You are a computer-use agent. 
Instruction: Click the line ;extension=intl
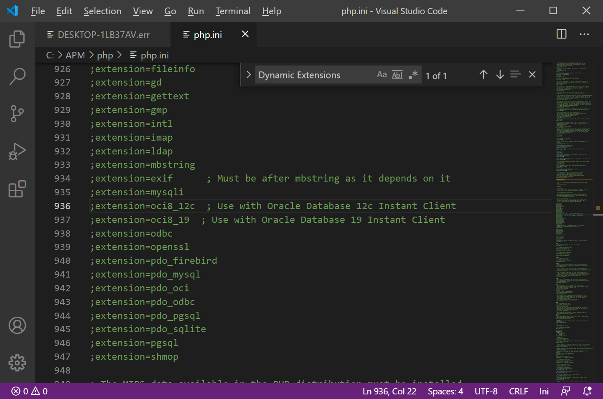coord(131,124)
